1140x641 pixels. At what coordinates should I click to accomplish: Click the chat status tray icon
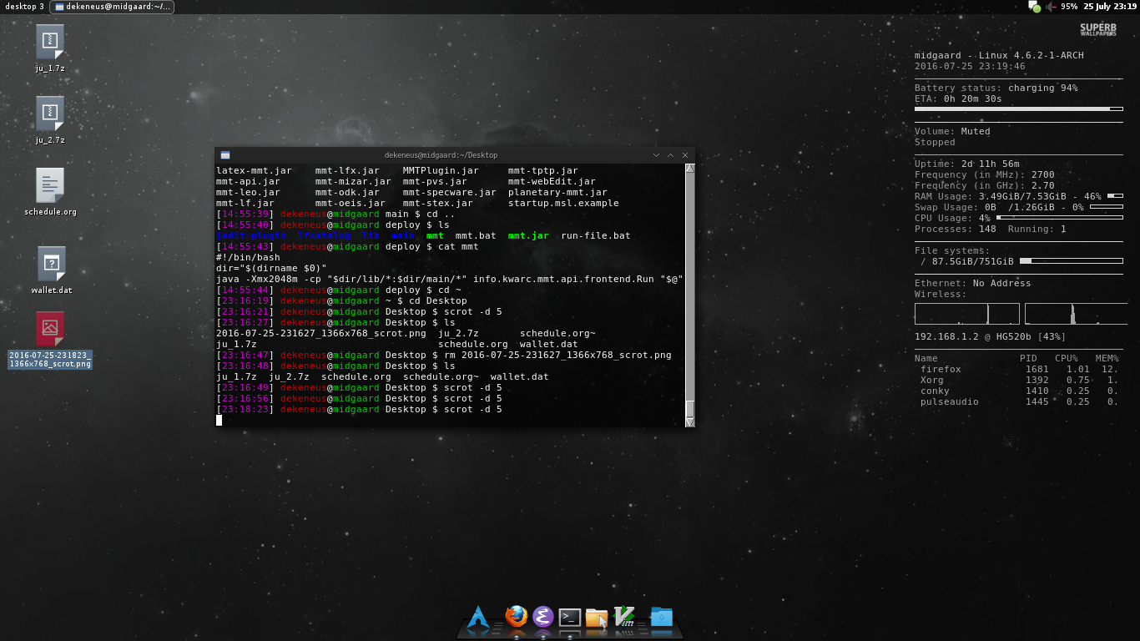pyautogui.click(x=1034, y=6)
